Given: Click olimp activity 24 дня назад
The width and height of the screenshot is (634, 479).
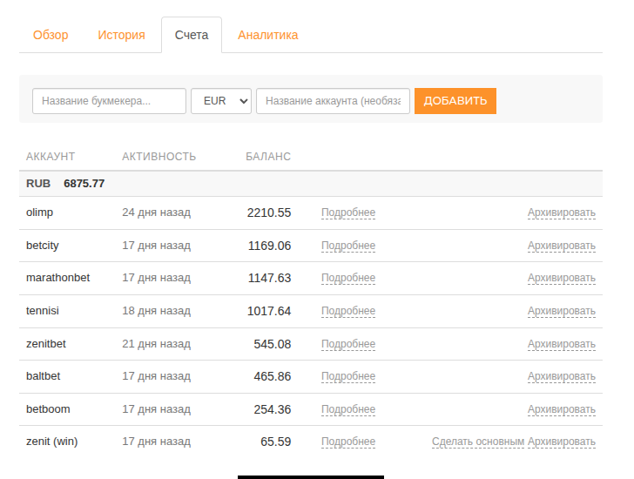Looking at the screenshot, I should tap(156, 213).
